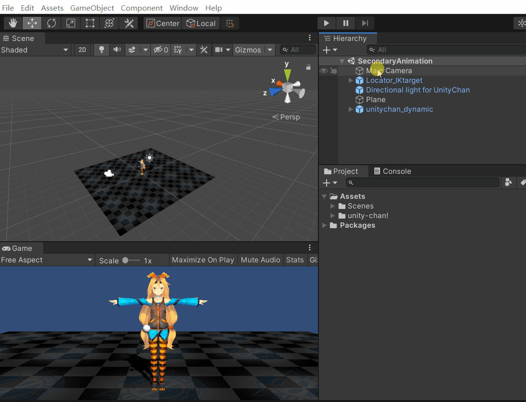Focus the Scene view search field
Image resolution: width=526 pixels, height=402 pixels.
click(298, 50)
